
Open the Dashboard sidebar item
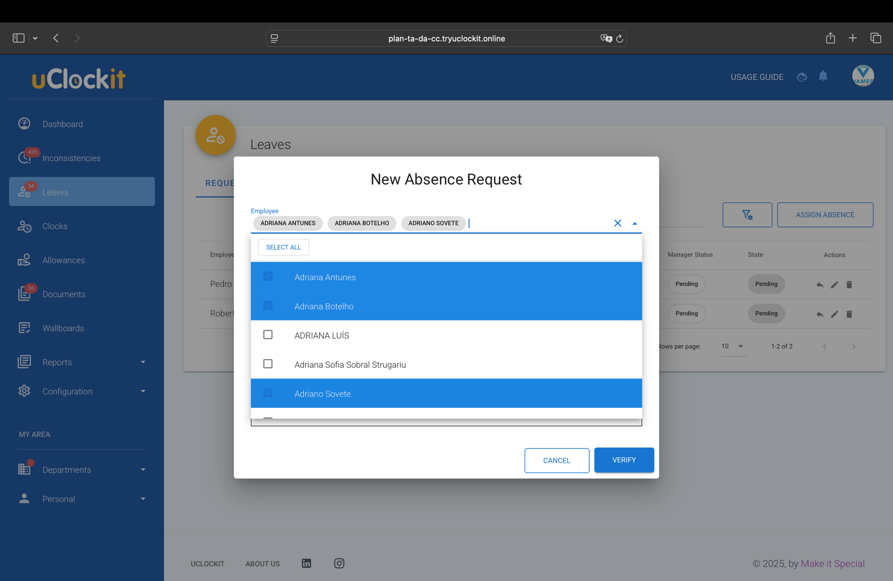pos(82,124)
